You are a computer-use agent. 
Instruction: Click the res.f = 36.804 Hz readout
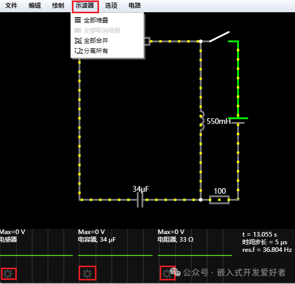267,250
